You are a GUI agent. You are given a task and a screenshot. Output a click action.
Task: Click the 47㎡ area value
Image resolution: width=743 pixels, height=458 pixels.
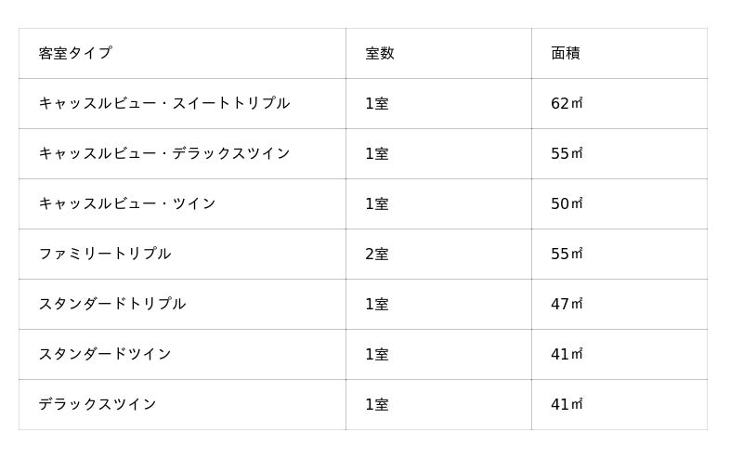tap(567, 304)
